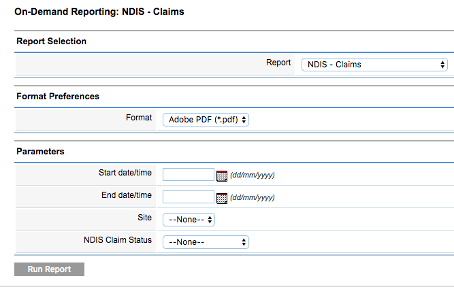Click the End date/time label
The width and height of the screenshot is (454, 287).
pyautogui.click(x=127, y=195)
